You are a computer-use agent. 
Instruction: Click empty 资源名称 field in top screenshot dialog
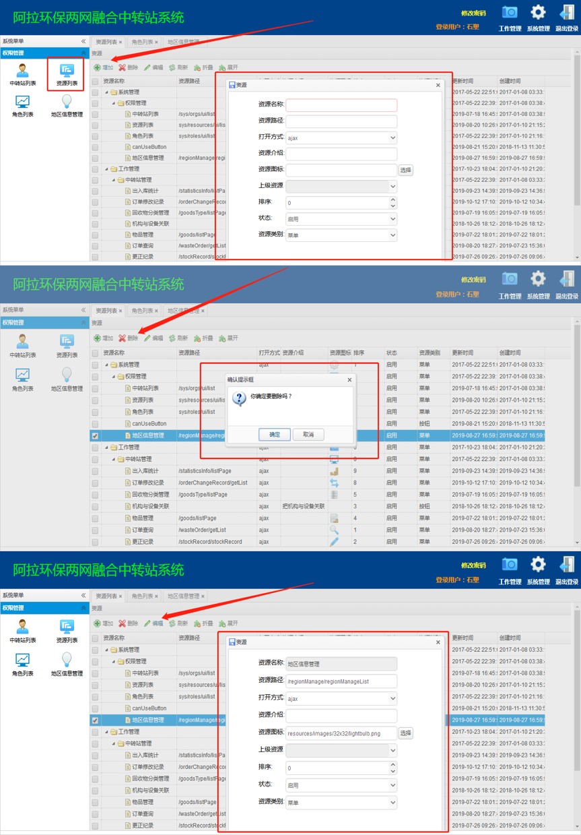pos(341,105)
